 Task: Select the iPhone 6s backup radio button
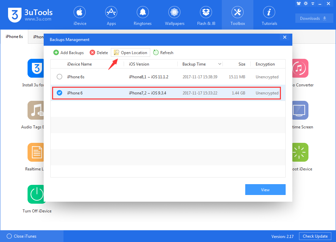(59, 77)
